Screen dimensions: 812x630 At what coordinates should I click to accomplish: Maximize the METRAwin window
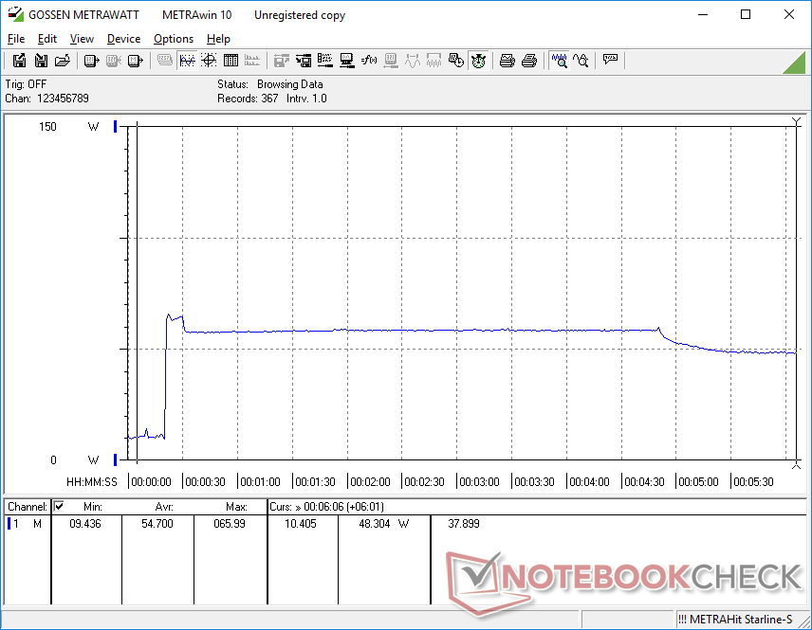[746, 14]
